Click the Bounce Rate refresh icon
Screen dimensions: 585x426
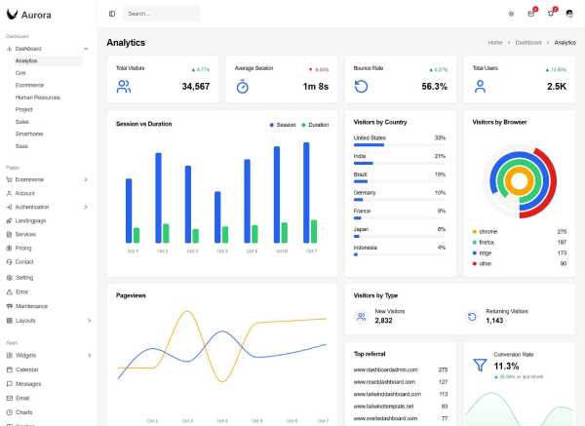pyautogui.click(x=361, y=86)
